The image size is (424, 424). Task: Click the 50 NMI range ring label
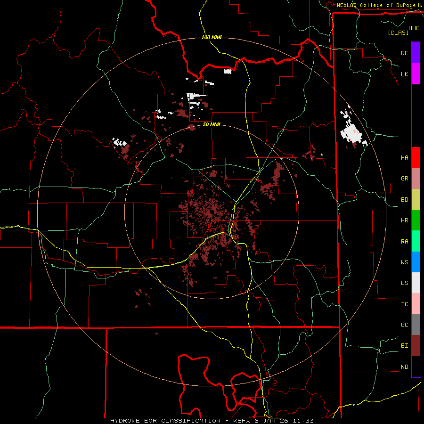pos(212,125)
